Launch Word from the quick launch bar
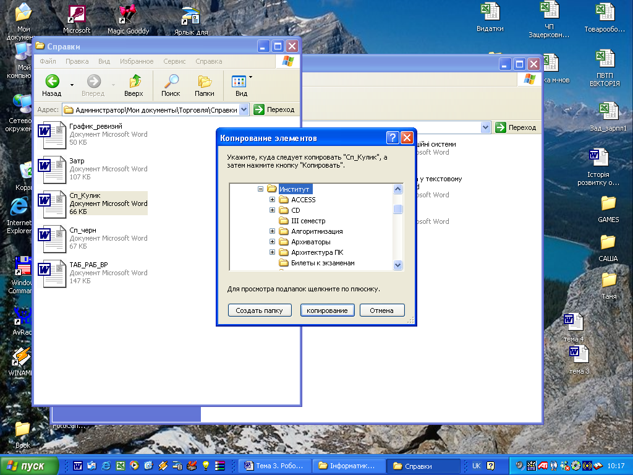Screen dimensions: 633x475 pos(77,466)
